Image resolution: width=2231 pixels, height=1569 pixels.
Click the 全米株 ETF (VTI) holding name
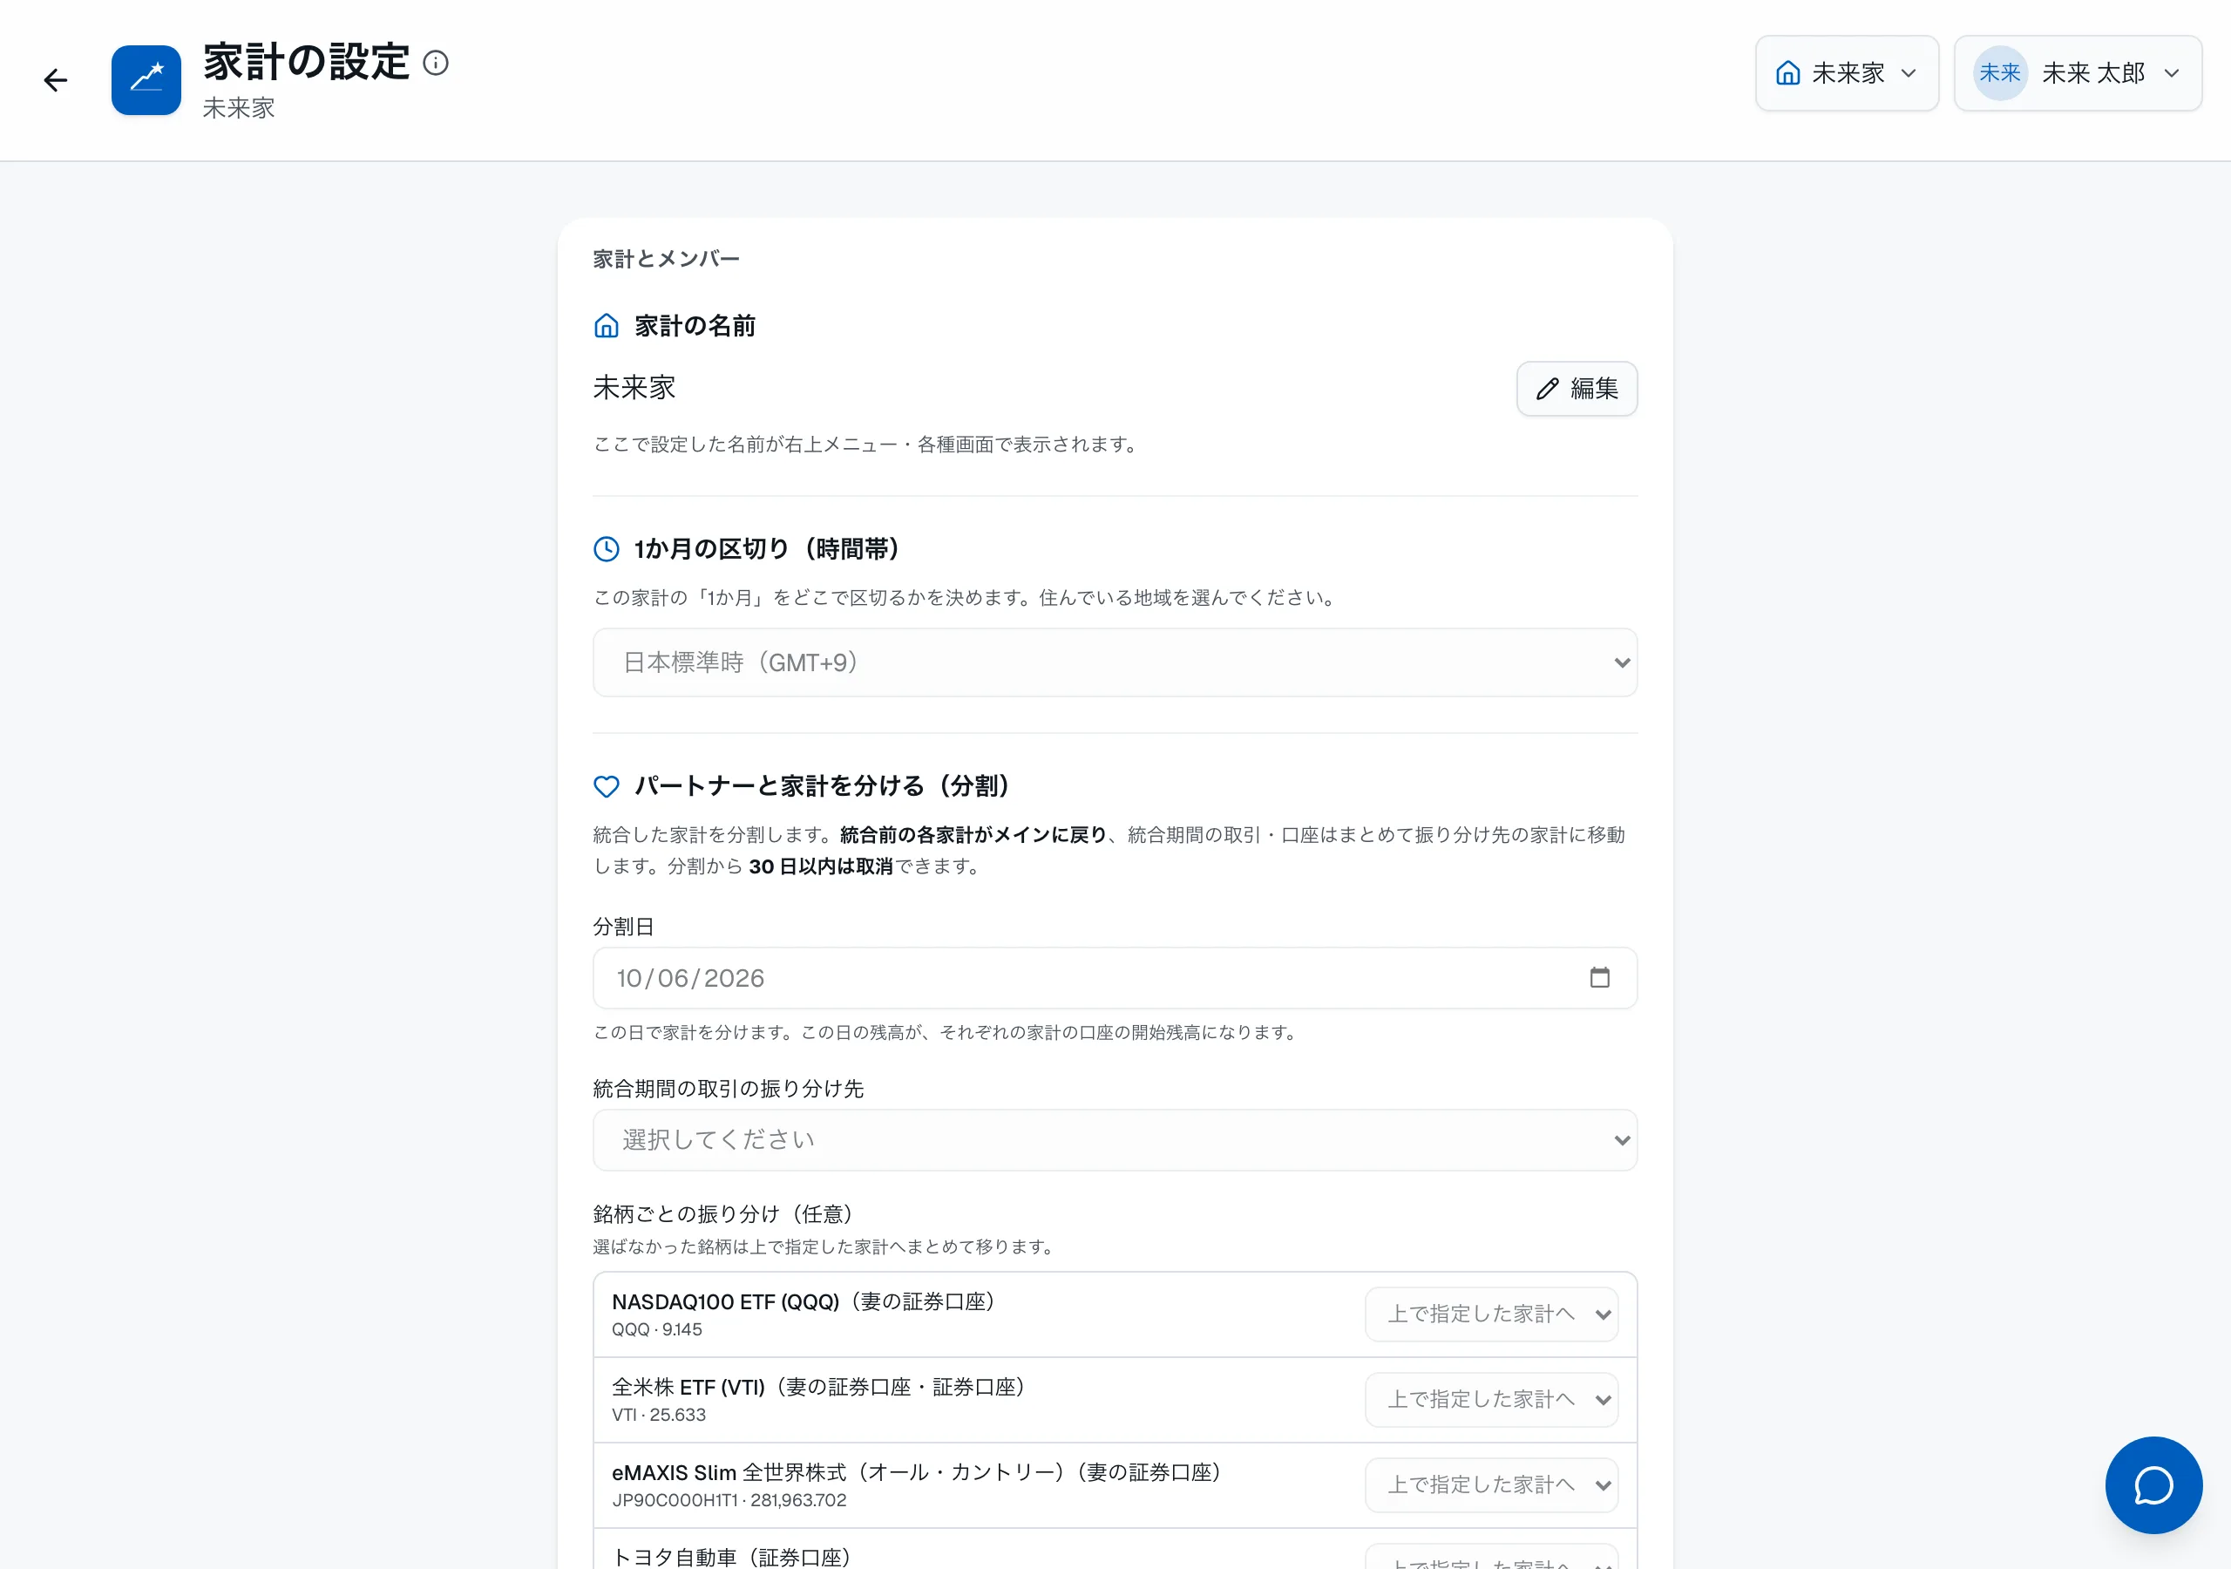click(x=689, y=1387)
